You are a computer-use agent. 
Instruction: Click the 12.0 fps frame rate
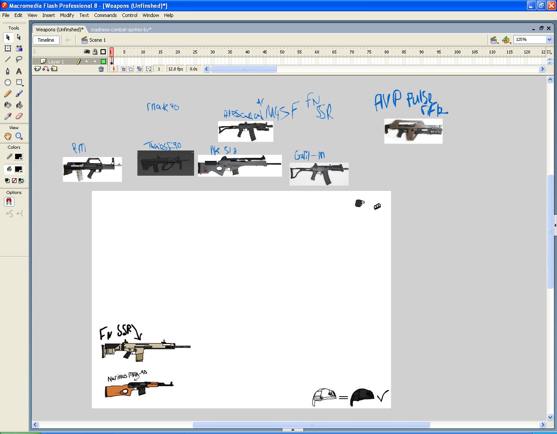pos(176,69)
